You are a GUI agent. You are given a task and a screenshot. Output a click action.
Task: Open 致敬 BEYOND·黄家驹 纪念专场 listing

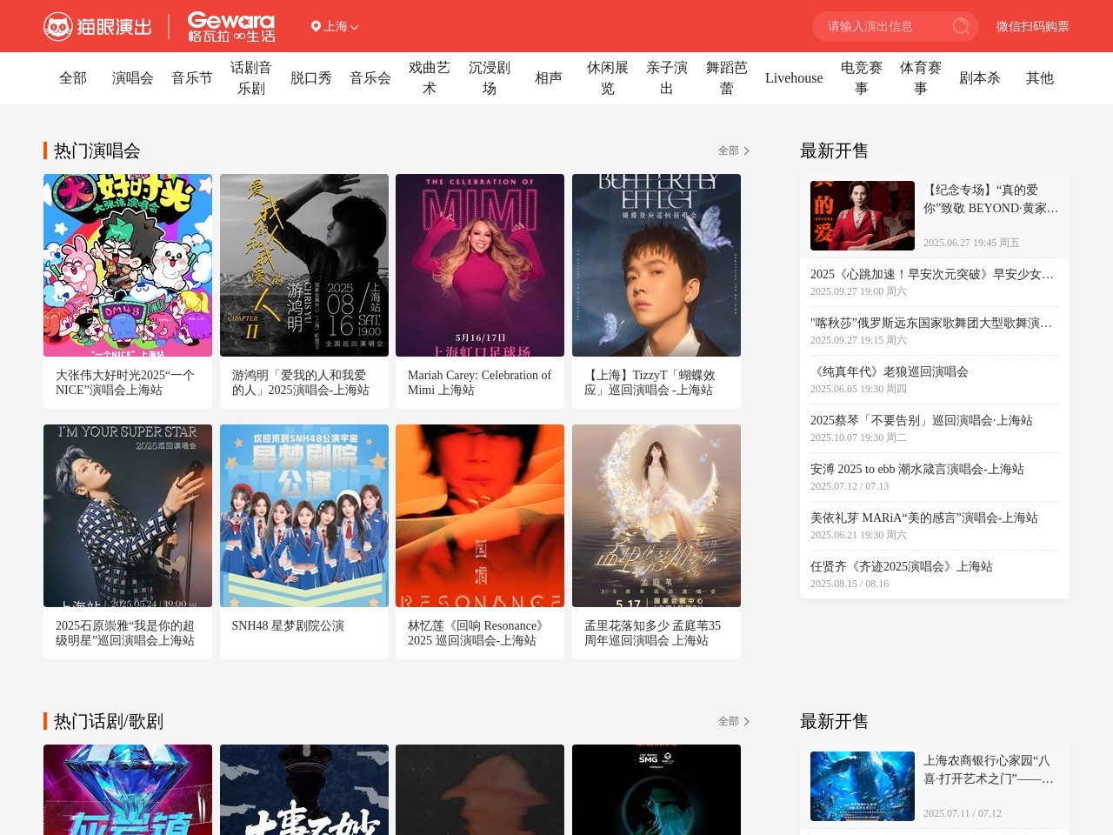991,199
